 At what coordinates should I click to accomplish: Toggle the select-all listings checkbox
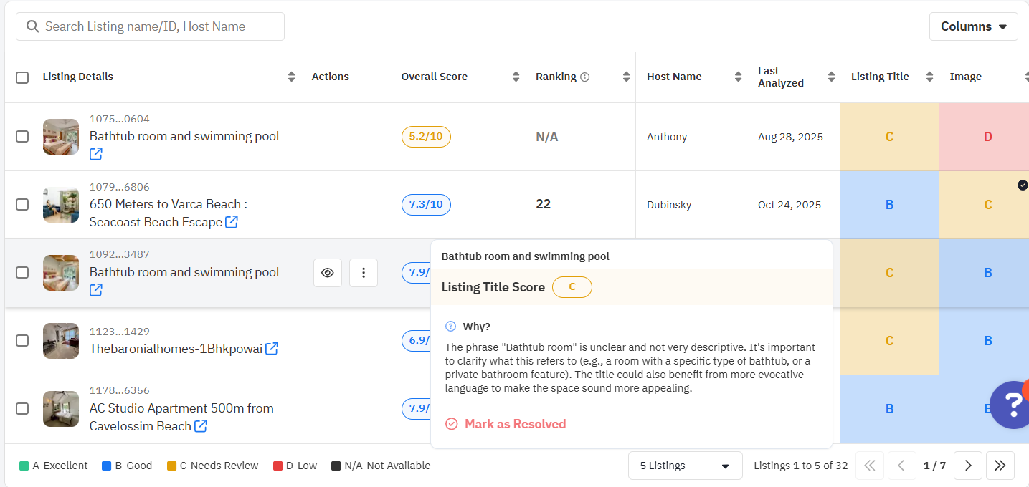coord(22,77)
